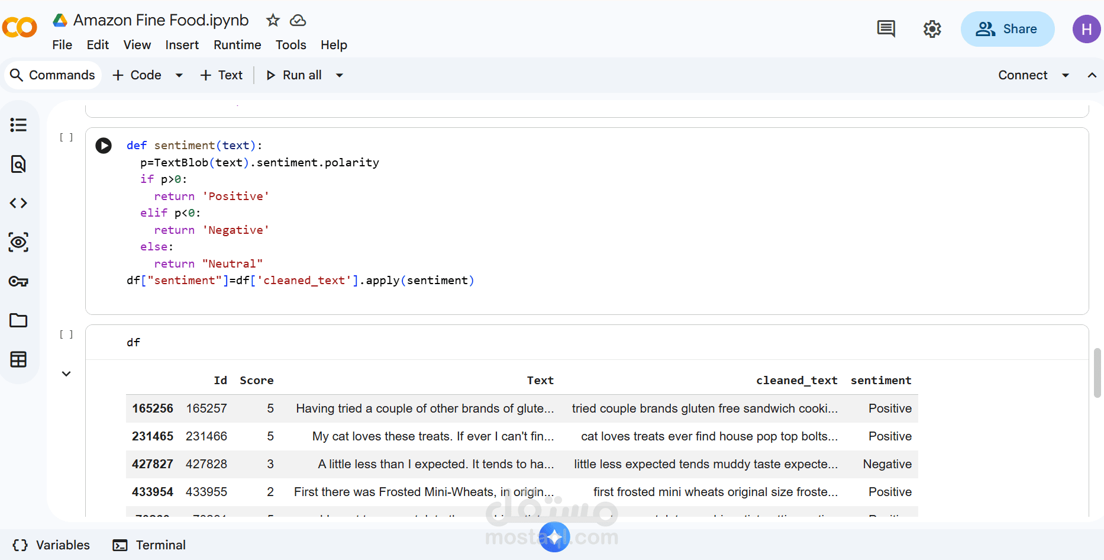Open the Runtime menu
This screenshot has width=1104, height=560.
pyautogui.click(x=237, y=45)
